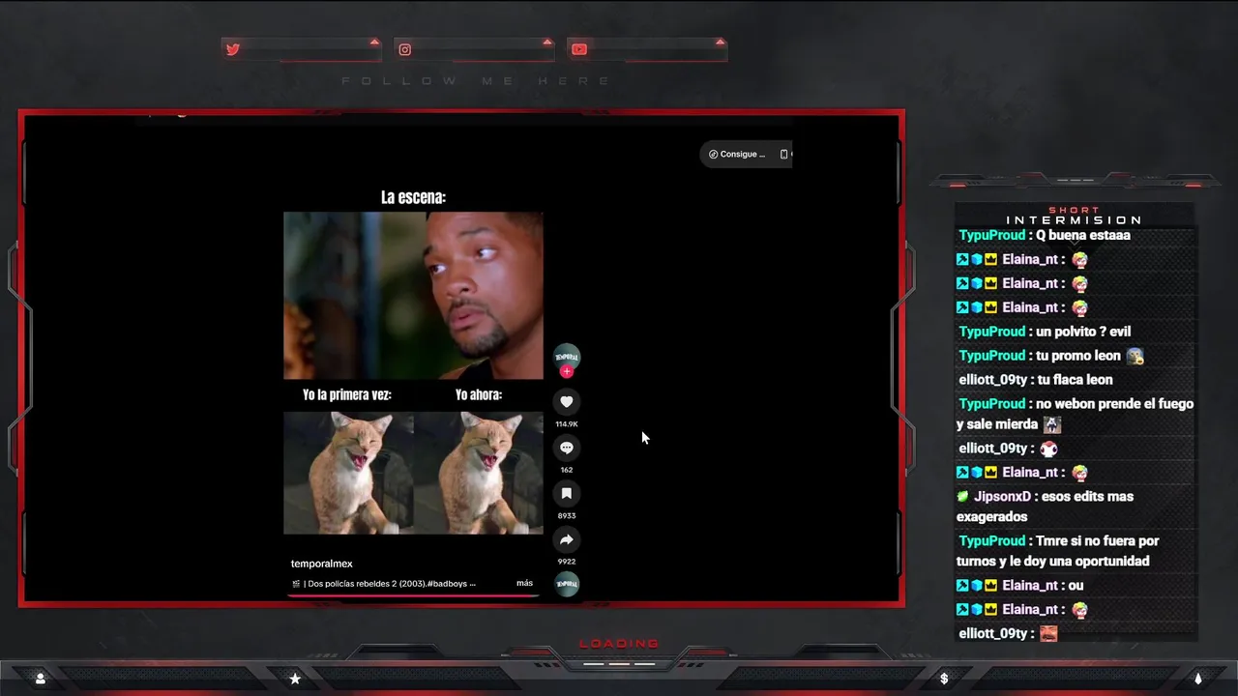Expand the caption with the 'más' link
The height and width of the screenshot is (696, 1238).
pyautogui.click(x=524, y=583)
